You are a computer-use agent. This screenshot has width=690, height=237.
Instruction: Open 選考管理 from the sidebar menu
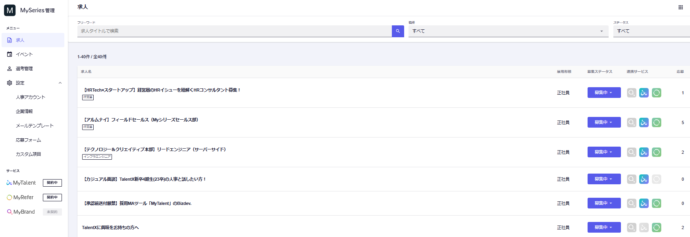pos(24,69)
